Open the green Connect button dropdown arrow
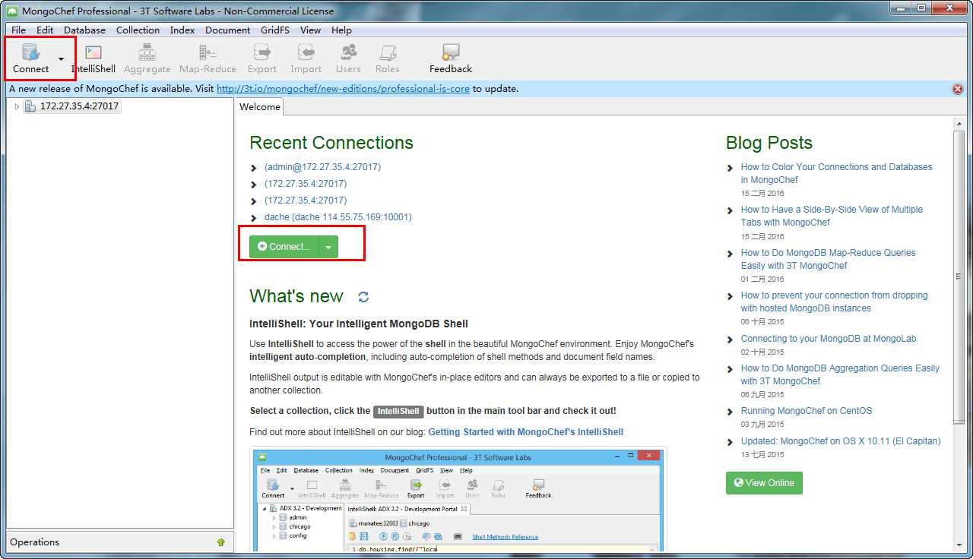The height and width of the screenshot is (559, 973). pos(328,246)
